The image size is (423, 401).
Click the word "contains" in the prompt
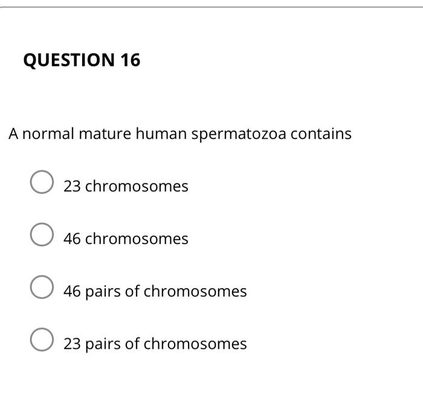[x=321, y=133]
